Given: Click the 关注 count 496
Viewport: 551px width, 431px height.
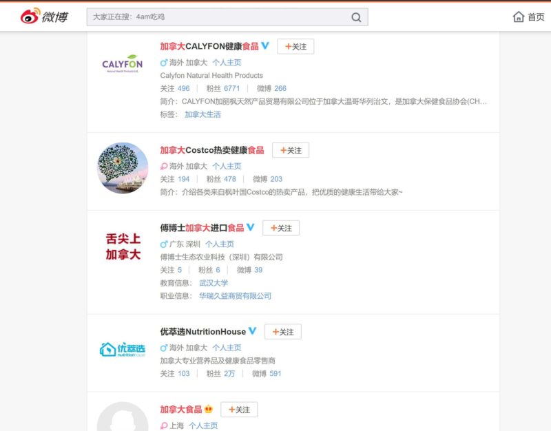Looking at the screenshot, I should tap(183, 88).
